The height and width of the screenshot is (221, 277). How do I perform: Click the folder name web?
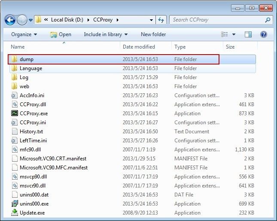[24, 86]
